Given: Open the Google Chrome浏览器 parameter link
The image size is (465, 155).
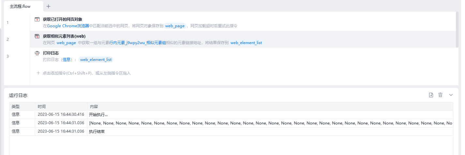Looking at the screenshot, I should pos(68,26).
